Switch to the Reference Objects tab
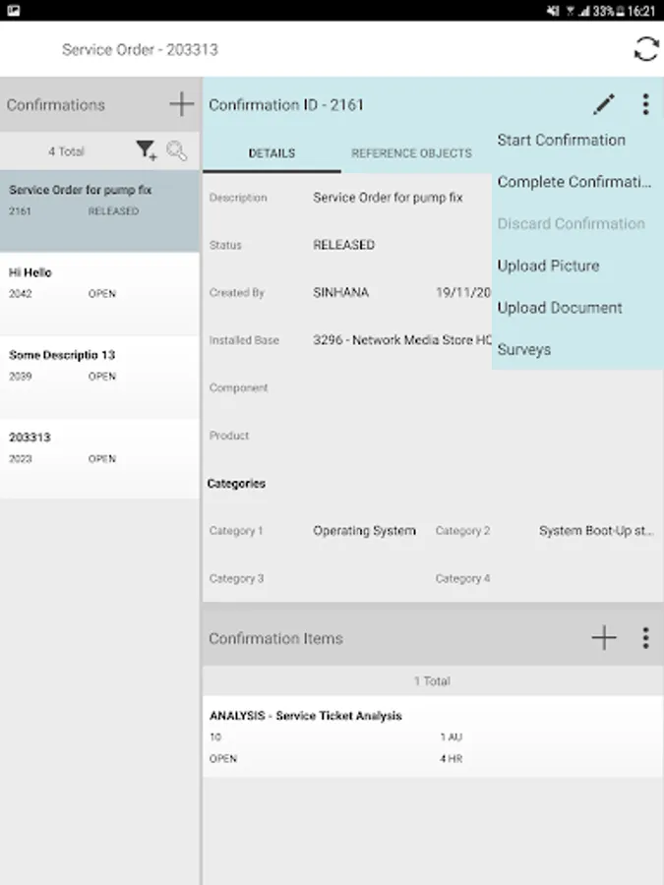 point(411,153)
